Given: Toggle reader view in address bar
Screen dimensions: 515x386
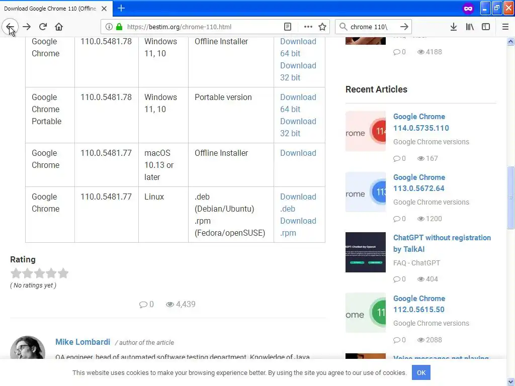Looking at the screenshot, I should (x=287, y=27).
